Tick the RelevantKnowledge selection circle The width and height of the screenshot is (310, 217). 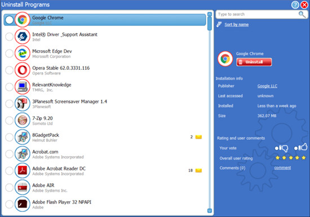coord(9,87)
